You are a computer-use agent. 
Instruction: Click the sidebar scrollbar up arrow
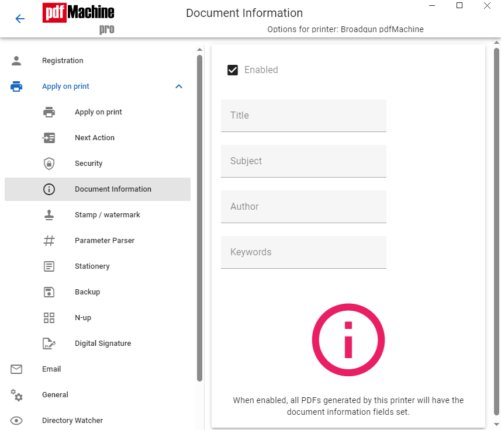pyautogui.click(x=200, y=50)
